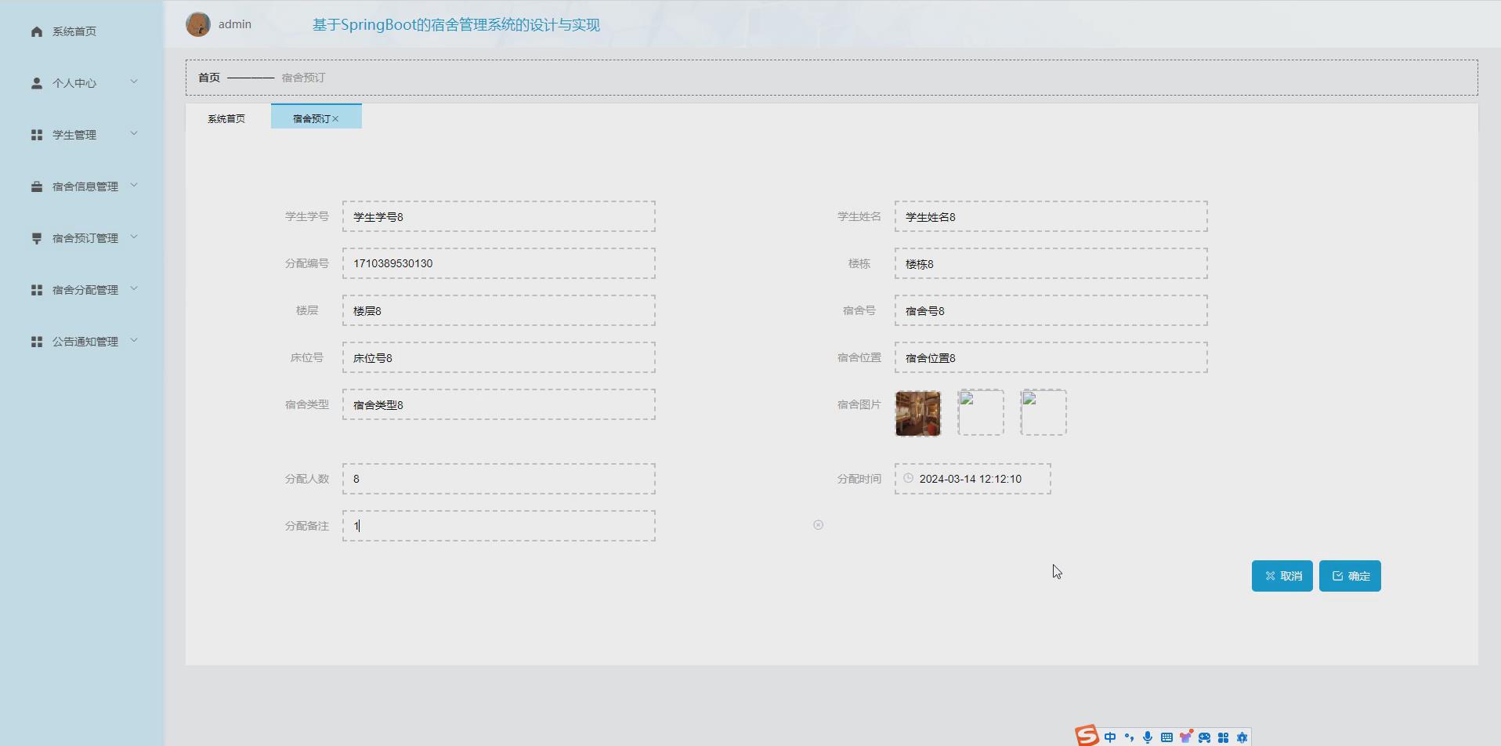Screen dimensions: 1501x746
Task: Switch to the 系统首页 tab
Action: 226,118
